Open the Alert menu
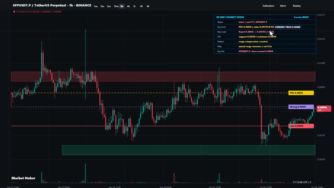 [x=283, y=6]
